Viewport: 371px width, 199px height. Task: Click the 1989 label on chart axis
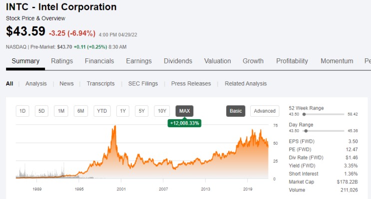coord(37,189)
